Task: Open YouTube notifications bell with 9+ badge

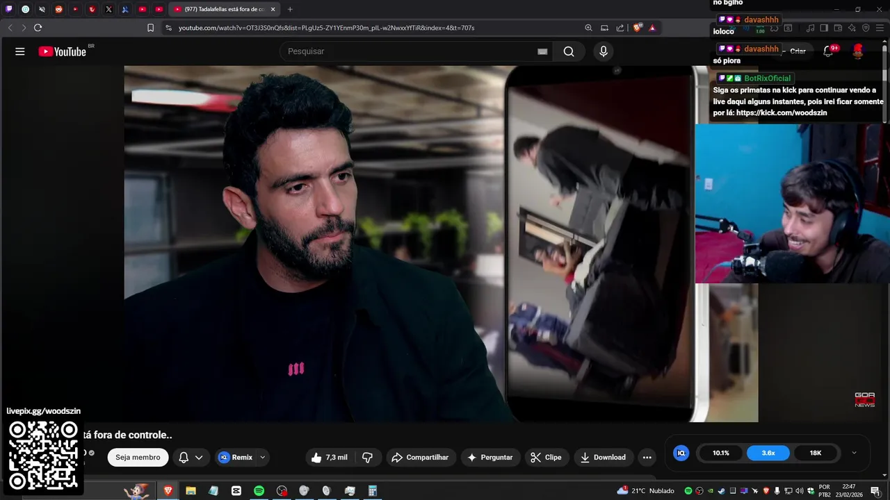Action: 829,51
